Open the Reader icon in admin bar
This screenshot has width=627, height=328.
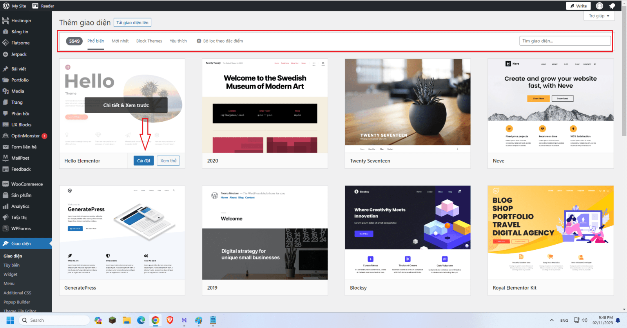(35, 6)
